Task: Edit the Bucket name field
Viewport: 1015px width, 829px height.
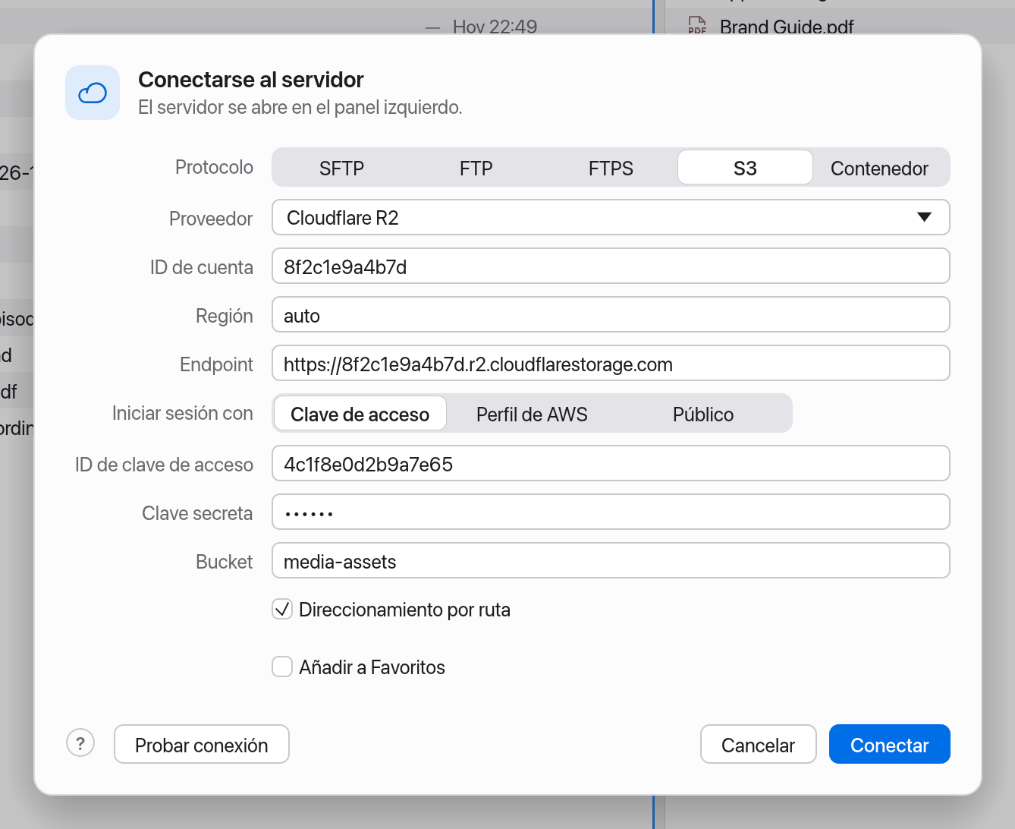Action: click(611, 561)
